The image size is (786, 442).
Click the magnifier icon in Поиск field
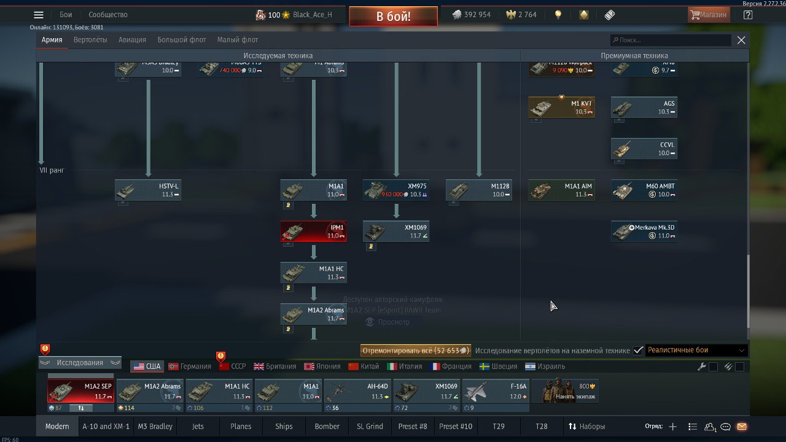615,40
